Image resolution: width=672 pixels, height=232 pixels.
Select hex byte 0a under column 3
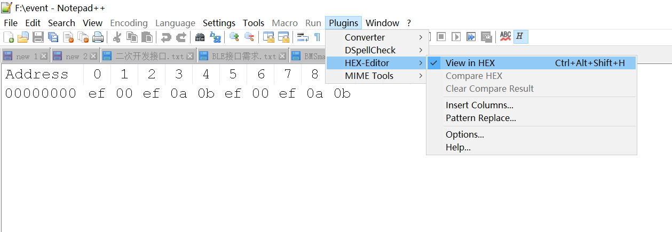point(179,94)
